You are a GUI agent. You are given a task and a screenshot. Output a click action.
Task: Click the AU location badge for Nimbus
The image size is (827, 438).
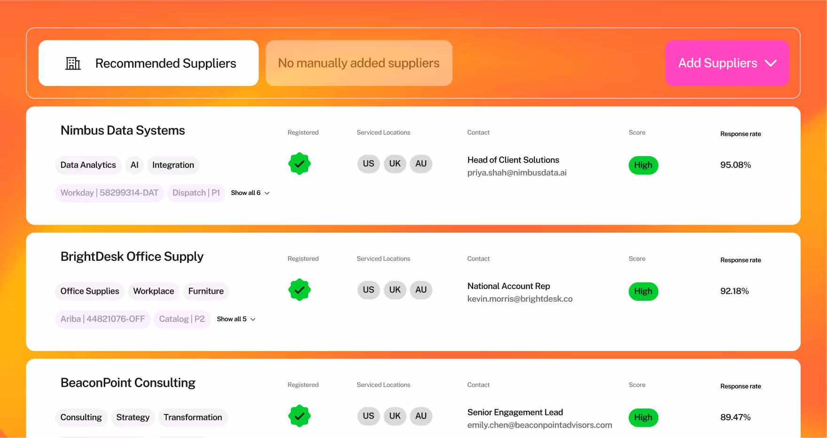coord(421,164)
